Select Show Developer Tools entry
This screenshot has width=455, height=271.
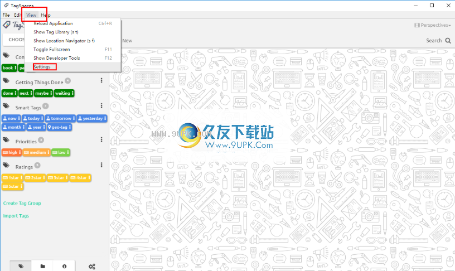tap(72, 58)
